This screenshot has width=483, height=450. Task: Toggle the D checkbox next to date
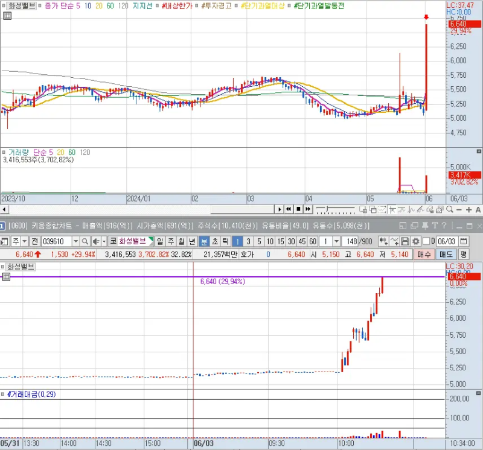click(426, 241)
